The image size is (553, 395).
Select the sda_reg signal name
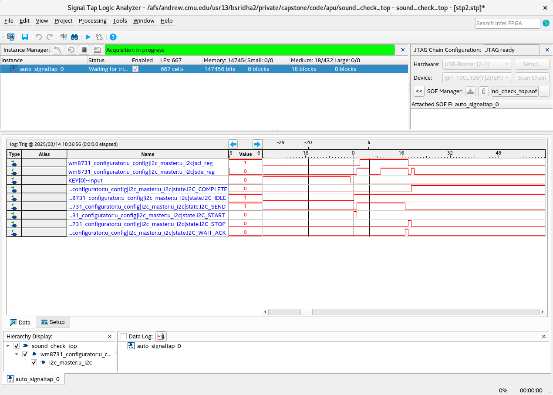tap(141, 172)
